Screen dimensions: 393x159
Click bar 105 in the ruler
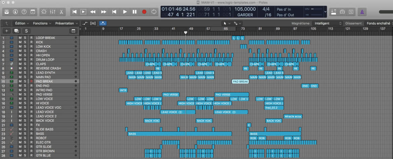coord(313,29)
